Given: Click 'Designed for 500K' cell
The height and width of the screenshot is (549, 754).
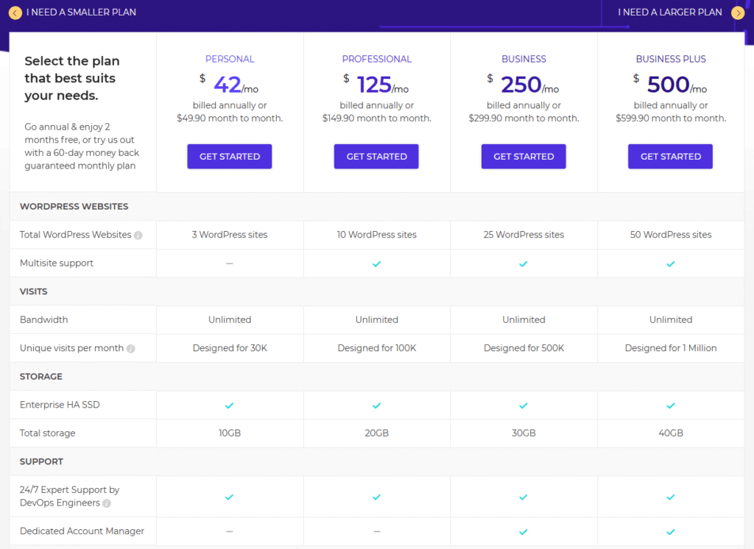Looking at the screenshot, I should 524,348.
